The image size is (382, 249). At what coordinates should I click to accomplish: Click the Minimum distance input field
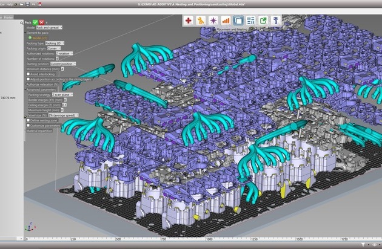[x=62, y=69]
